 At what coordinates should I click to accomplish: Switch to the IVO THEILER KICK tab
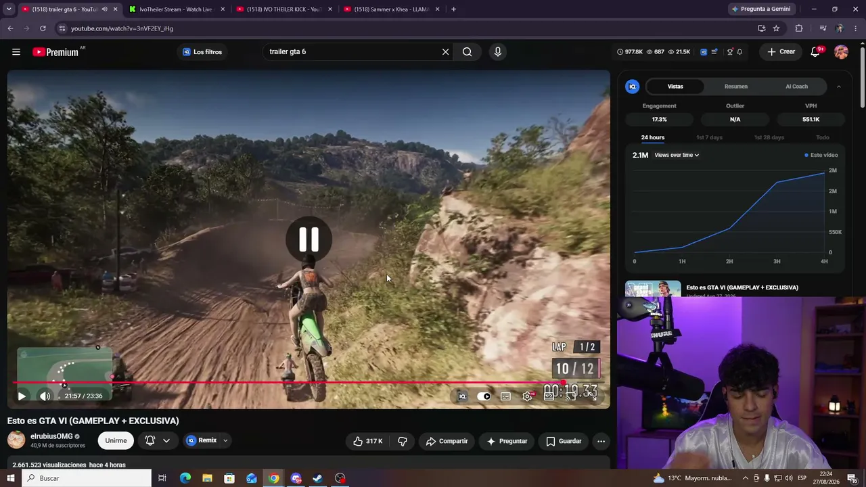tap(284, 9)
